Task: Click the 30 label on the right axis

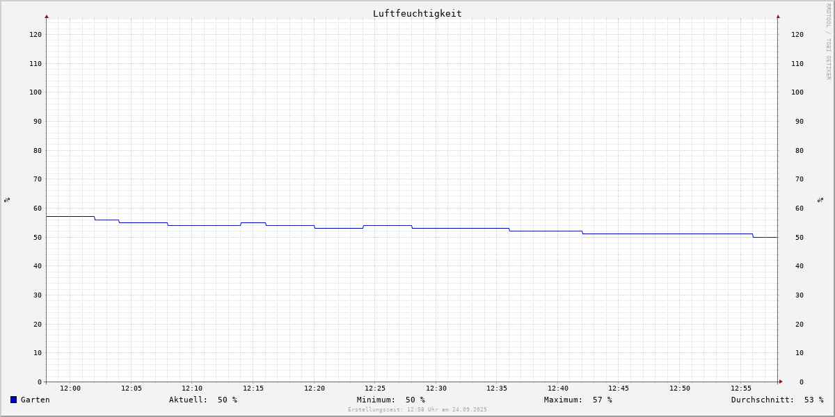Action: (x=800, y=295)
